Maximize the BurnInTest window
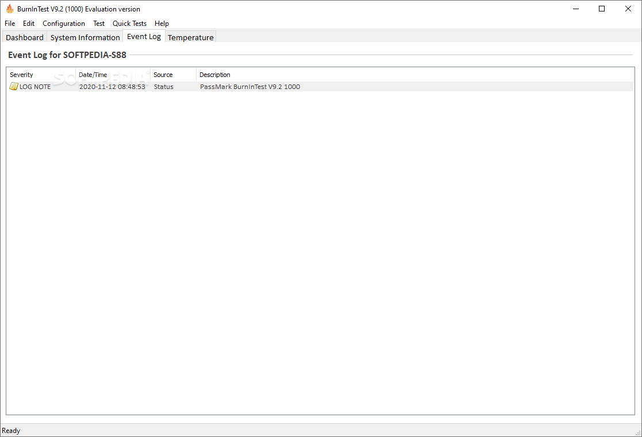This screenshot has height=437, width=642. tap(601, 9)
